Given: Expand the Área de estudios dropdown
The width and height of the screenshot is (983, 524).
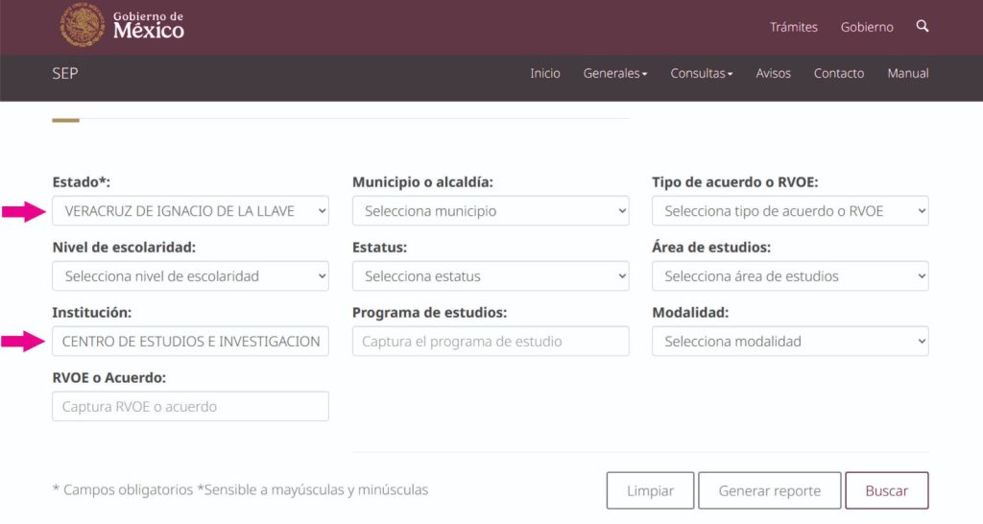Looking at the screenshot, I should (789, 276).
